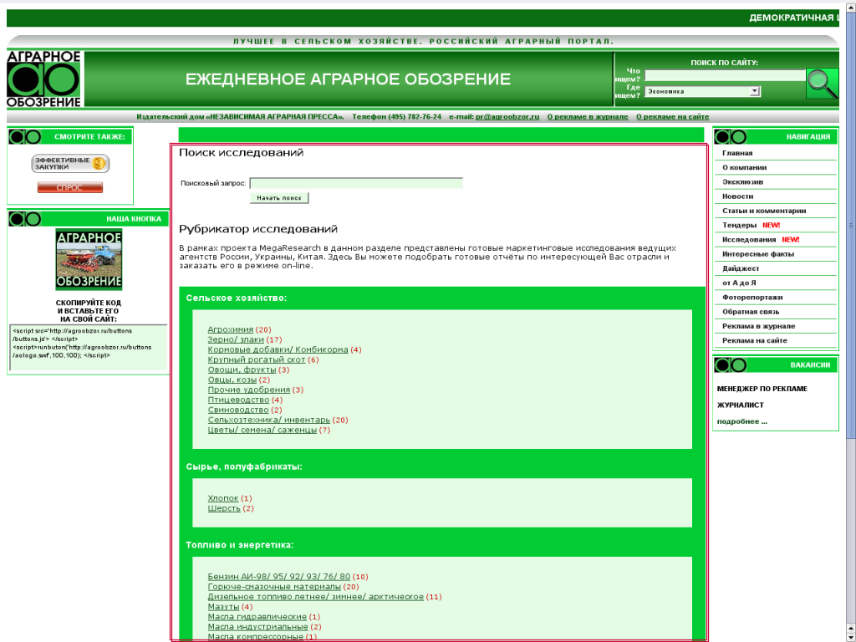This screenshot has height=642, width=856.
Task: Click the tractor thumbnail under Наша кнопка
Action: [89, 259]
